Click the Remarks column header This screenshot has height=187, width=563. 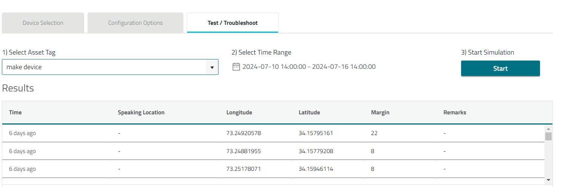[x=455, y=113]
